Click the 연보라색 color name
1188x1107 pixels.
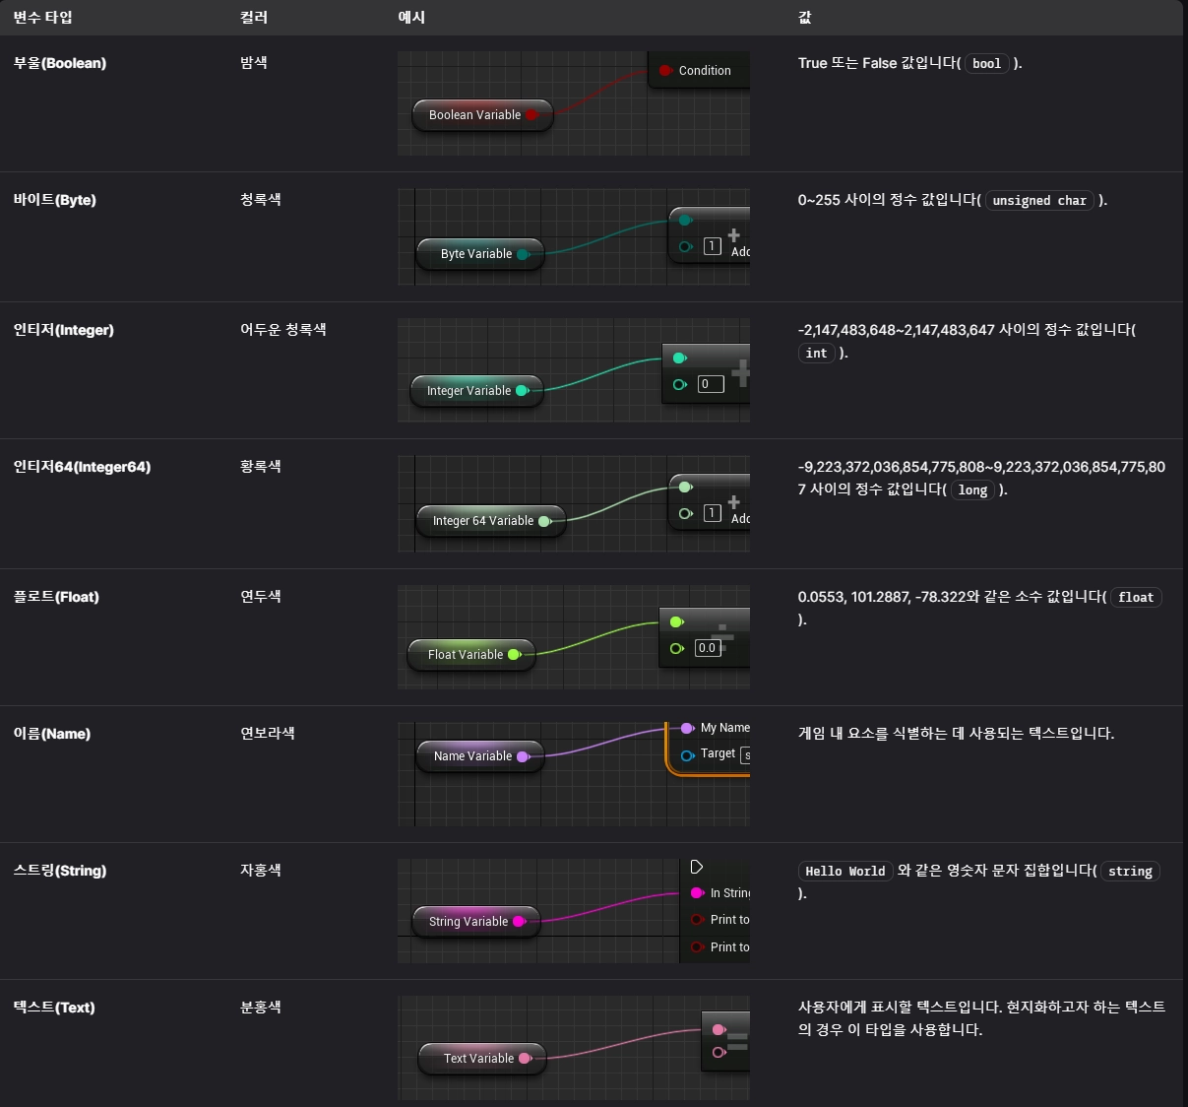(268, 733)
